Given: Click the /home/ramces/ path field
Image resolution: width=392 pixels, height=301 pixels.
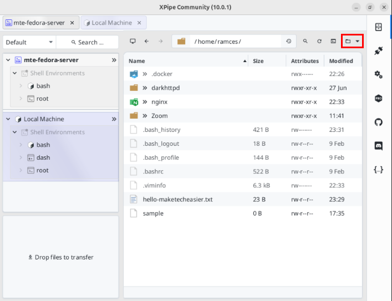Looking at the screenshot, I should pyautogui.click(x=235, y=41).
